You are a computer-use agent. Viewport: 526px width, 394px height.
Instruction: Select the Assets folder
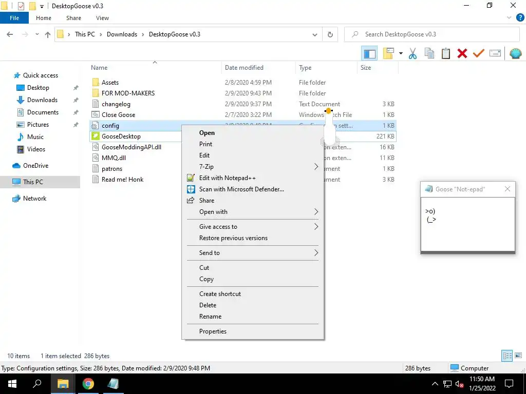(x=110, y=83)
